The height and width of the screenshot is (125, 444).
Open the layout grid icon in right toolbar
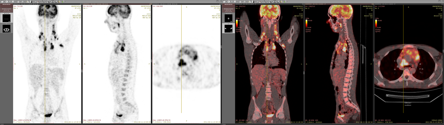(240, 1)
